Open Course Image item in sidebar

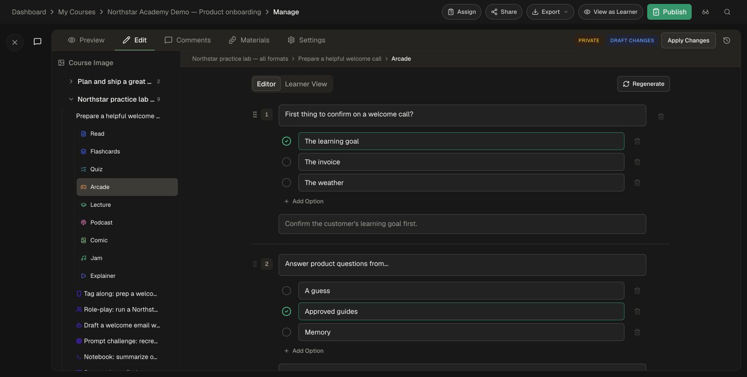click(86, 63)
